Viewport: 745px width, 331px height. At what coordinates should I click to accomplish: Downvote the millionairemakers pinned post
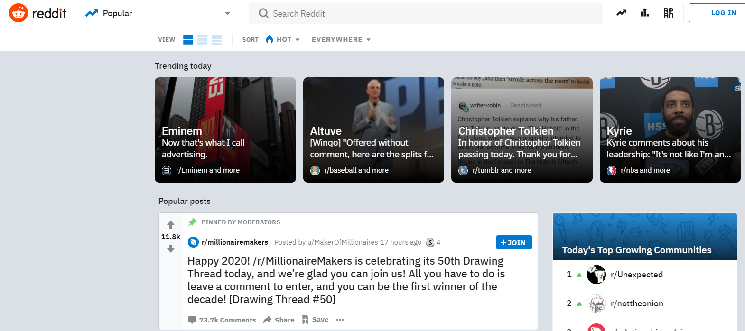click(x=171, y=249)
